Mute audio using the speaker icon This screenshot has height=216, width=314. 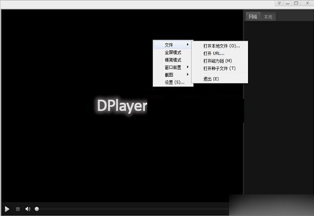click(x=28, y=209)
